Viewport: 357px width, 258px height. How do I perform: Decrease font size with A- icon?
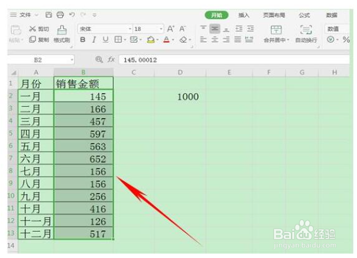click(182, 29)
